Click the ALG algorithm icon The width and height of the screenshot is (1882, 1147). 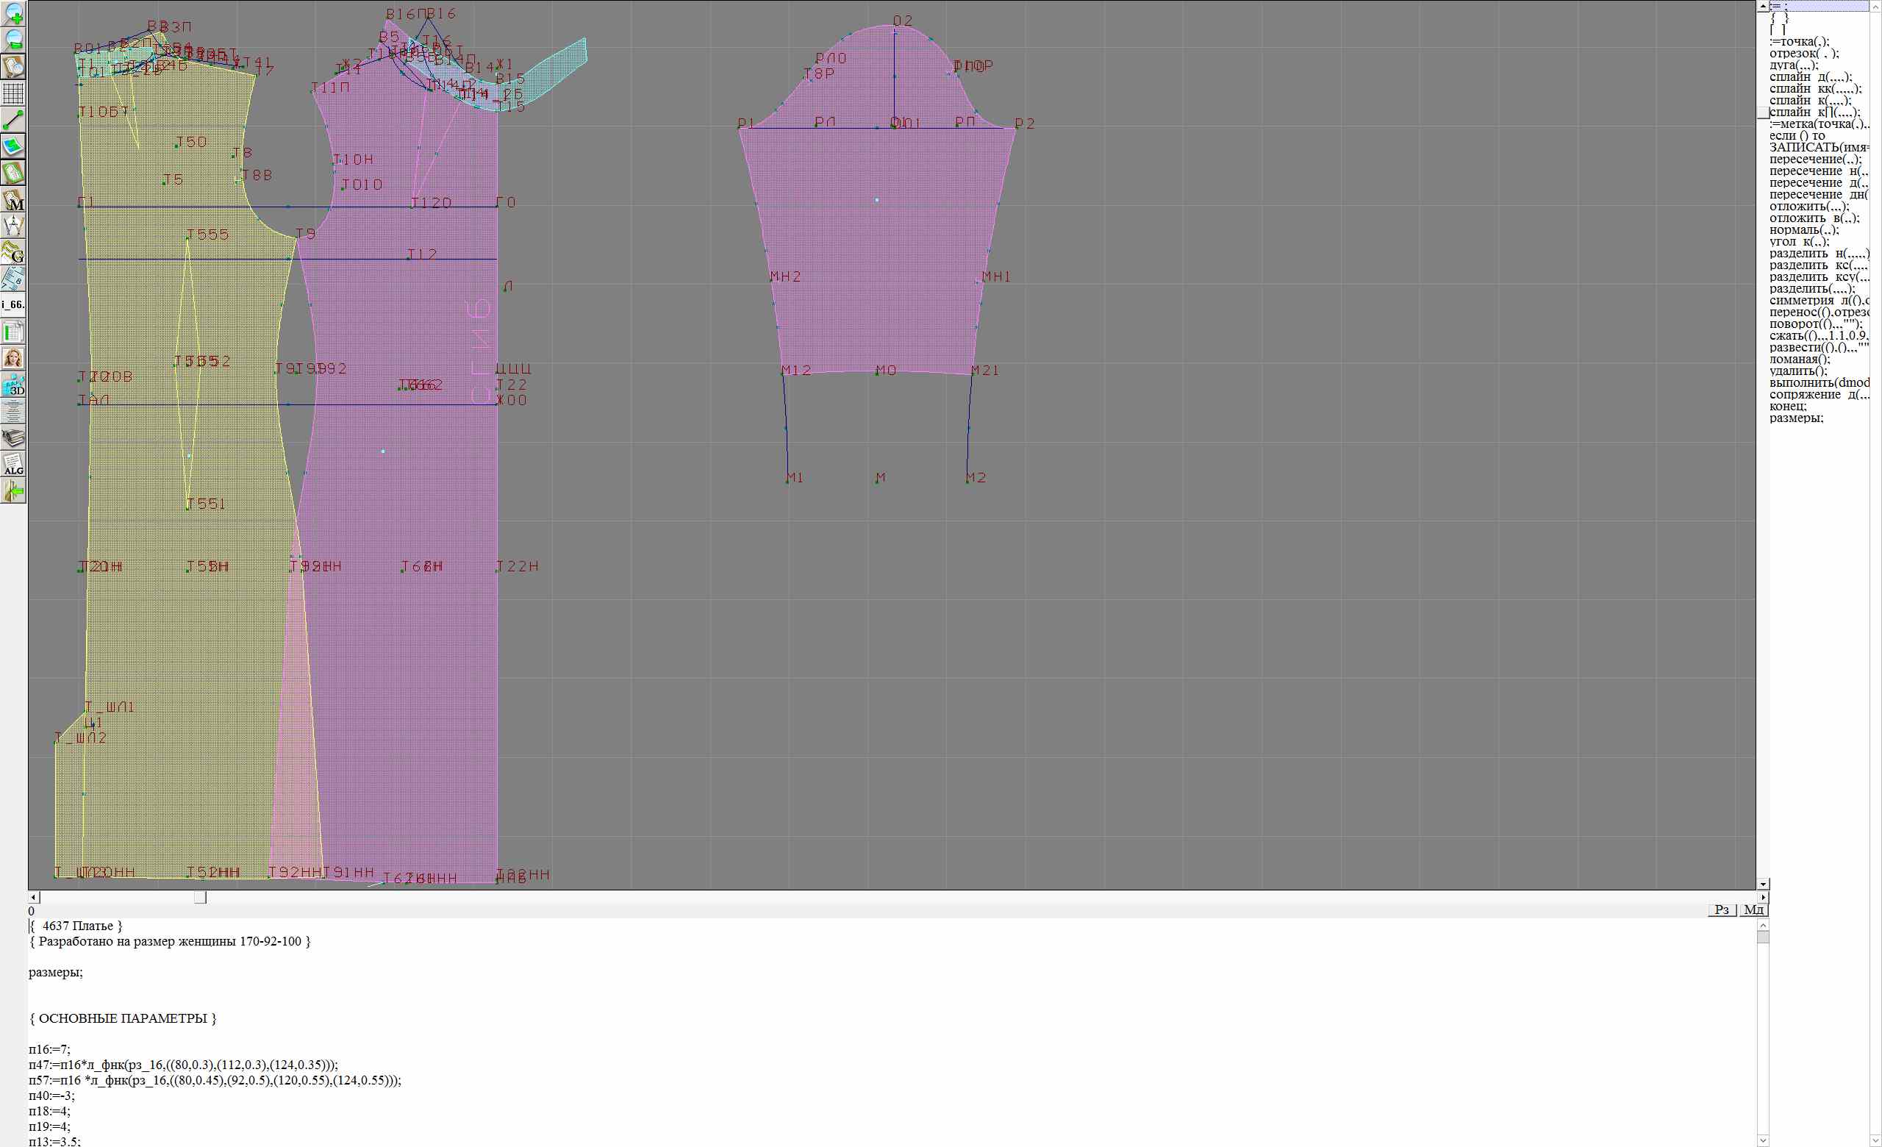pos(14,464)
